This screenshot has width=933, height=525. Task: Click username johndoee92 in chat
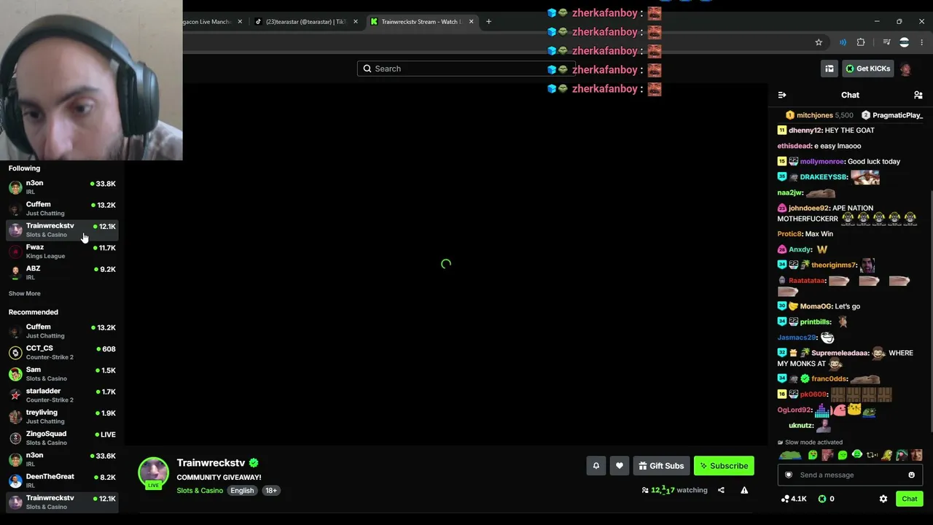point(809,209)
